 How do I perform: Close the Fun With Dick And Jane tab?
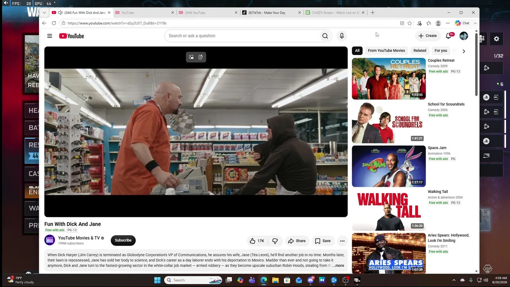point(109,13)
